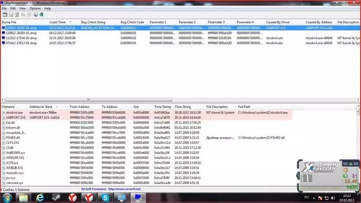Open the Options menu

point(35,9)
